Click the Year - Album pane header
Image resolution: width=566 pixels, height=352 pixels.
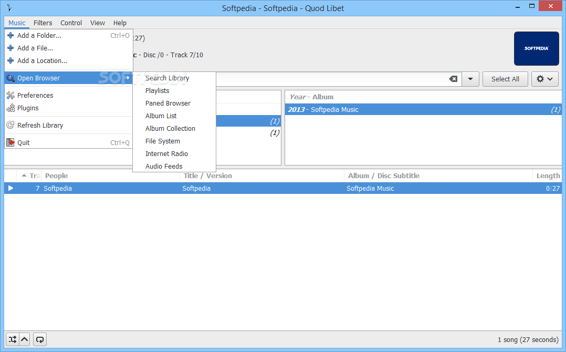423,97
